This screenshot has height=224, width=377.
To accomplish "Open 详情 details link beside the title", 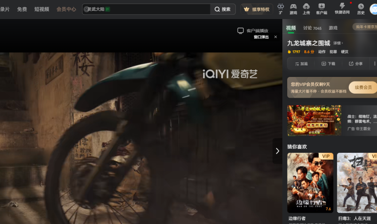I will click(338, 43).
